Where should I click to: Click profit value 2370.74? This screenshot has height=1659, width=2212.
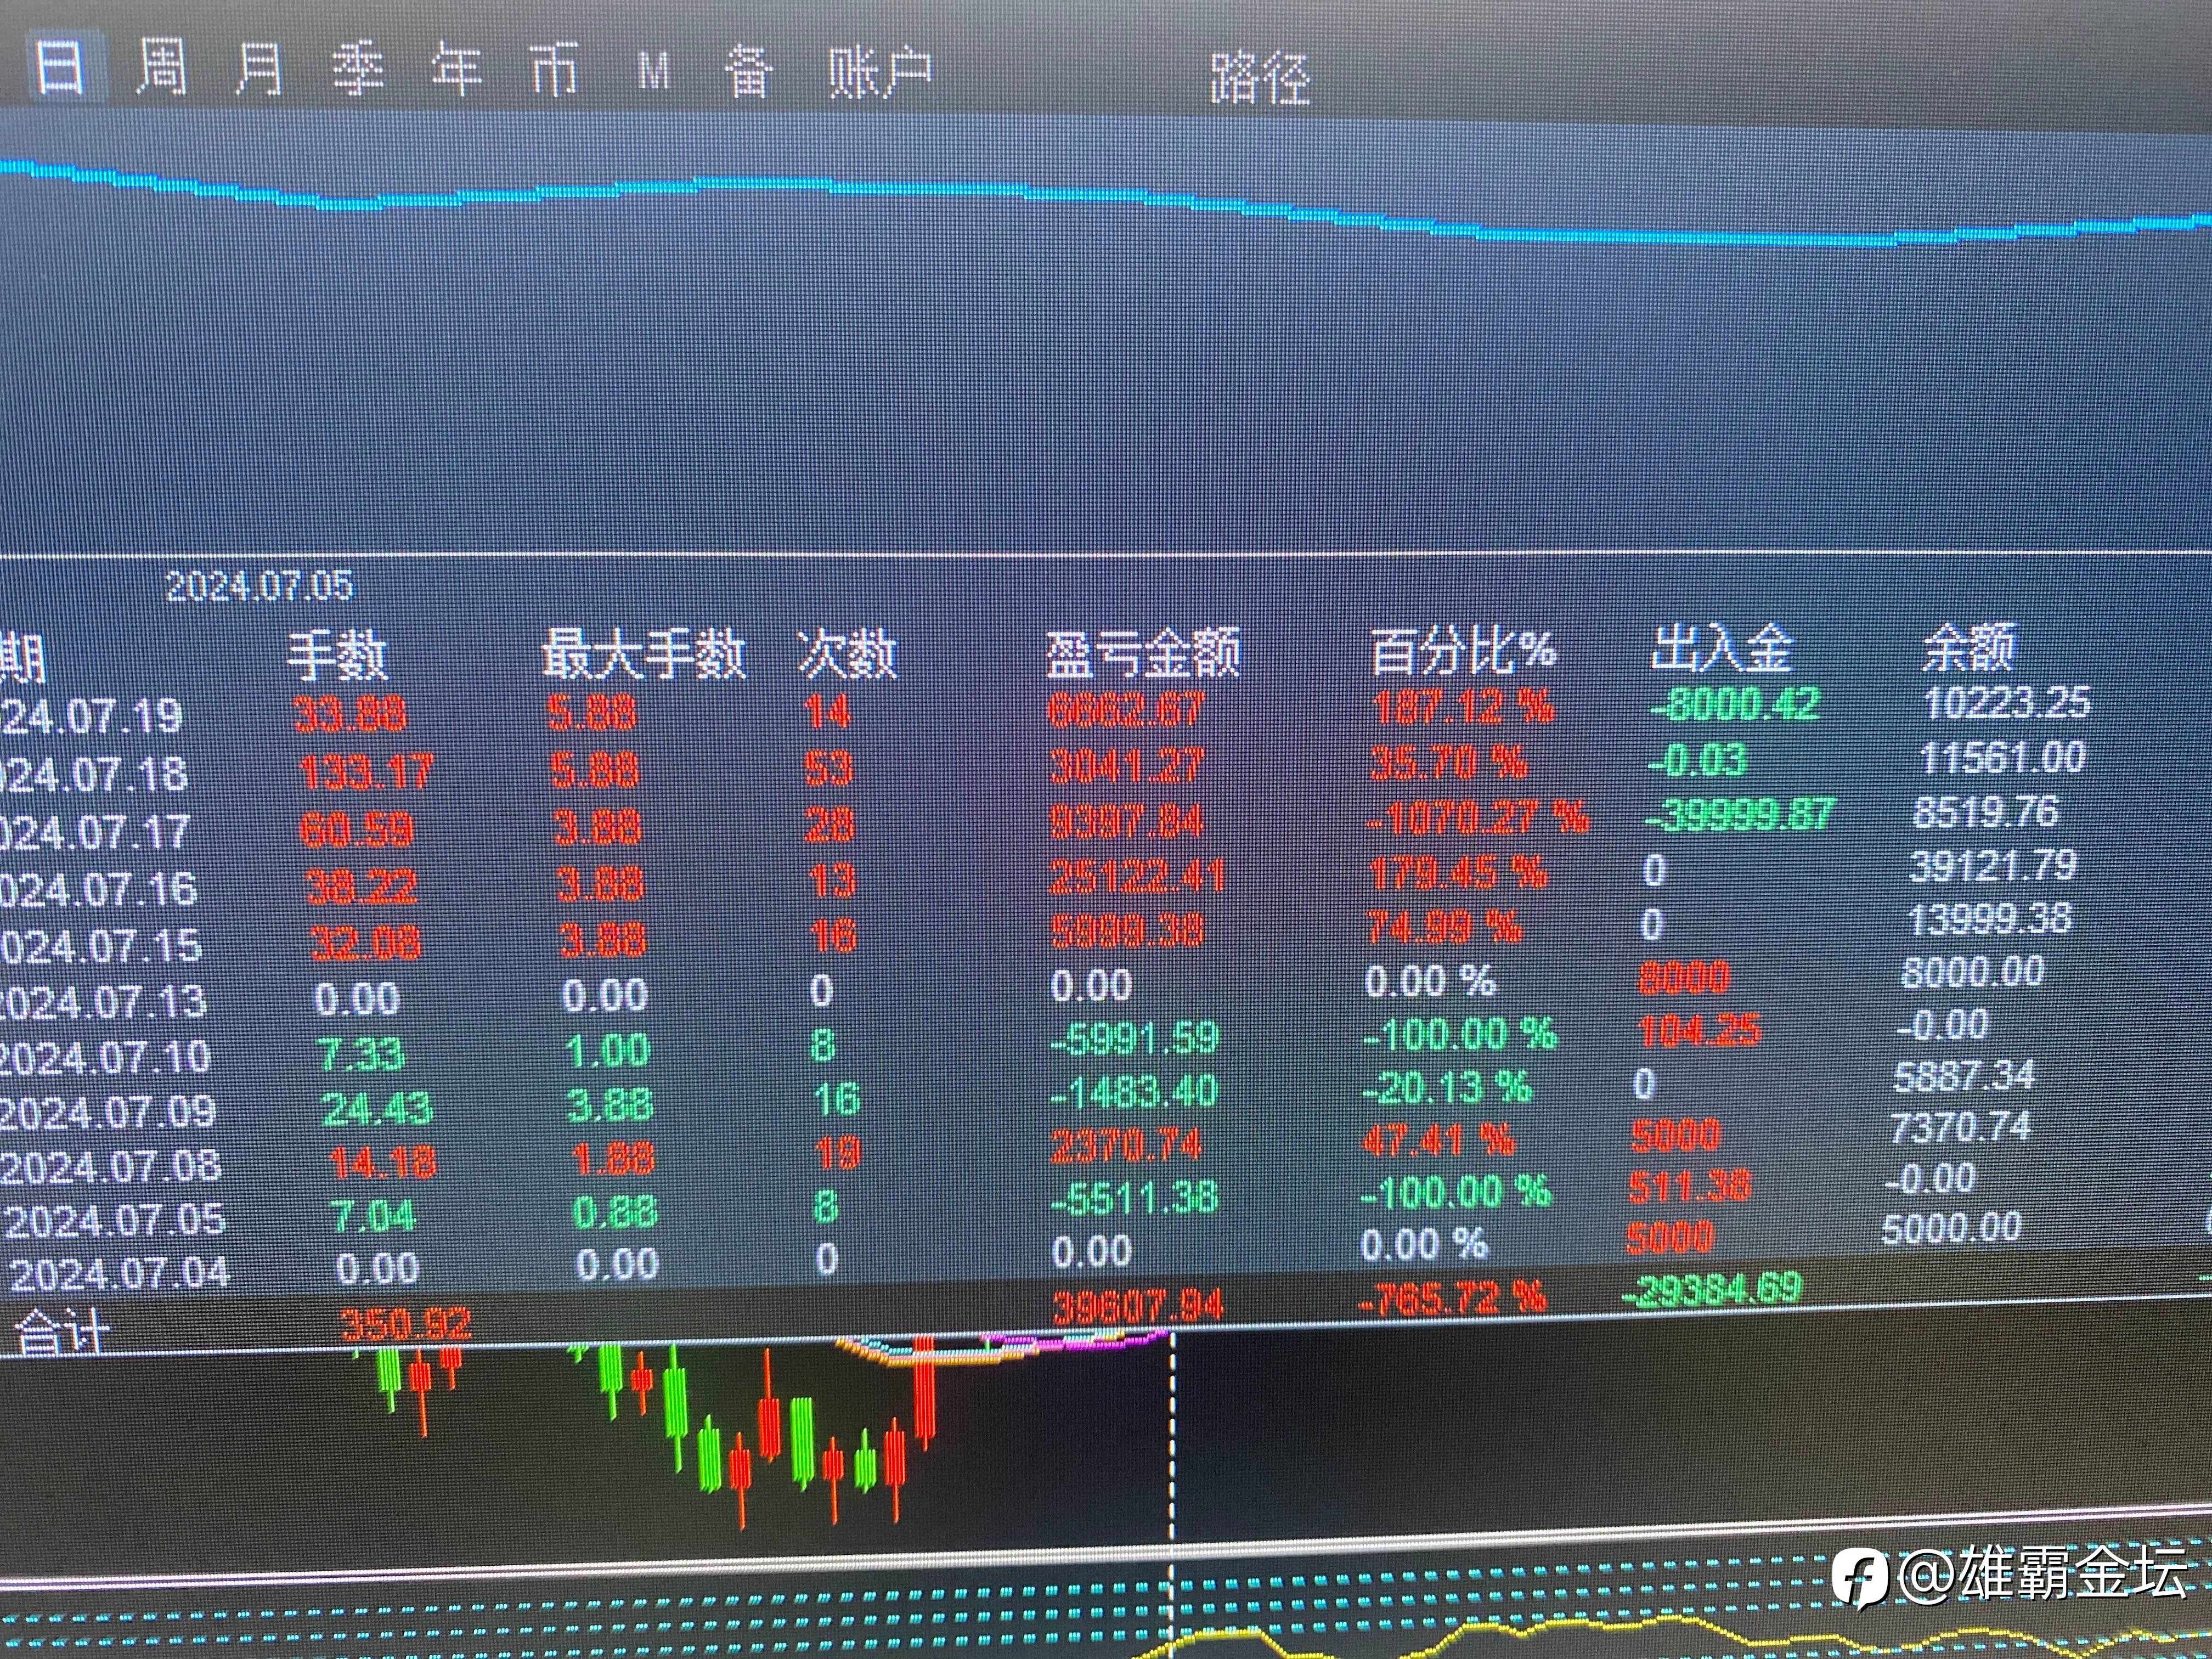point(1126,1146)
